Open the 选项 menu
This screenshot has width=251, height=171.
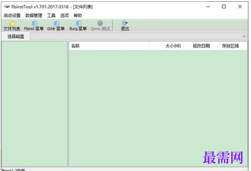click(x=64, y=15)
